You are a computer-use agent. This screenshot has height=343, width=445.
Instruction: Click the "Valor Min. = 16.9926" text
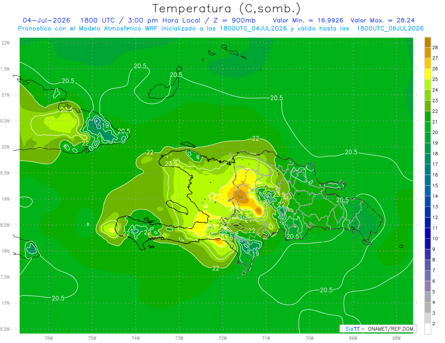click(308, 20)
